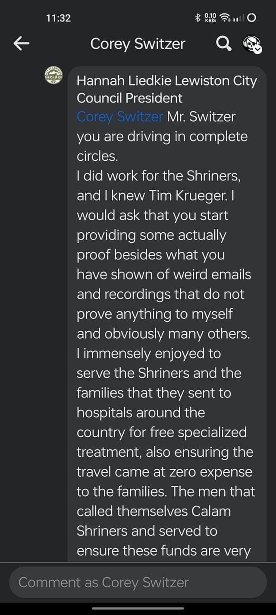
Task: Tap the 0.10 KB/S network speed indicator
Action: pyautogui.click(x=210, y=18)
